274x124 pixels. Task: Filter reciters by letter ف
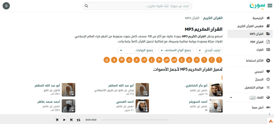[x=144, y=60]
